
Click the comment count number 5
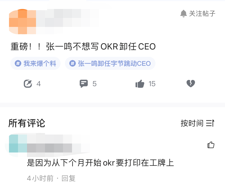point(94,84)
